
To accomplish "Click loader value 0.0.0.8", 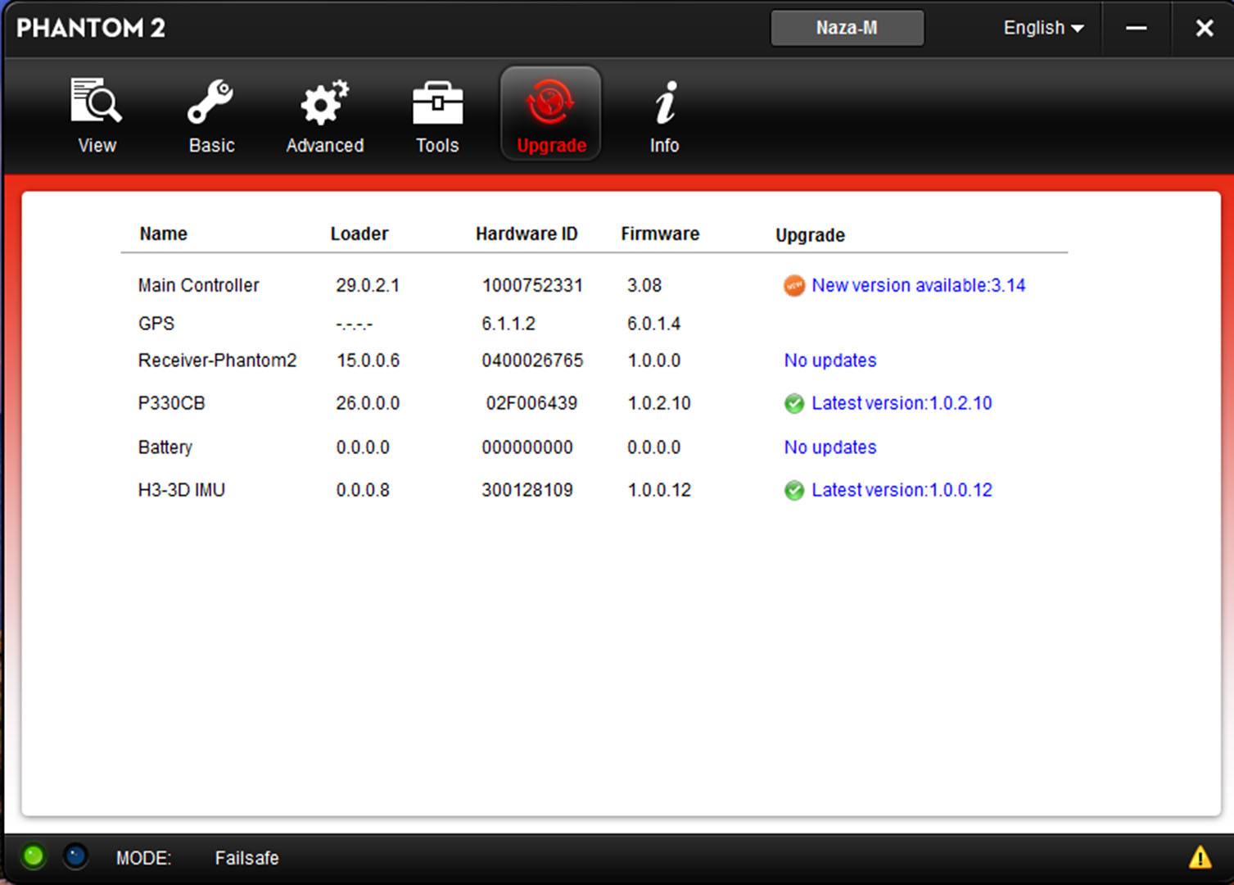I will (363, 490).
